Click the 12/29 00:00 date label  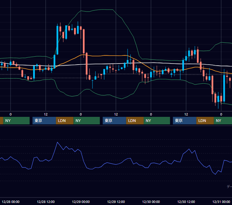pyautogui.click(x=81, y=202)
